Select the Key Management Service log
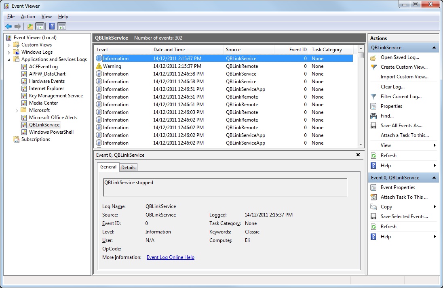443x288 pixels. click(56, 96)
